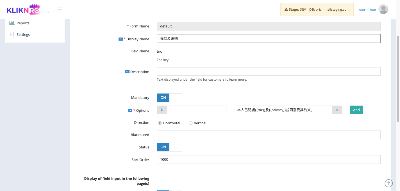Click the option label text field
Image resolution: width=400 pixels, height=191 pixels.
coord(283,110)
